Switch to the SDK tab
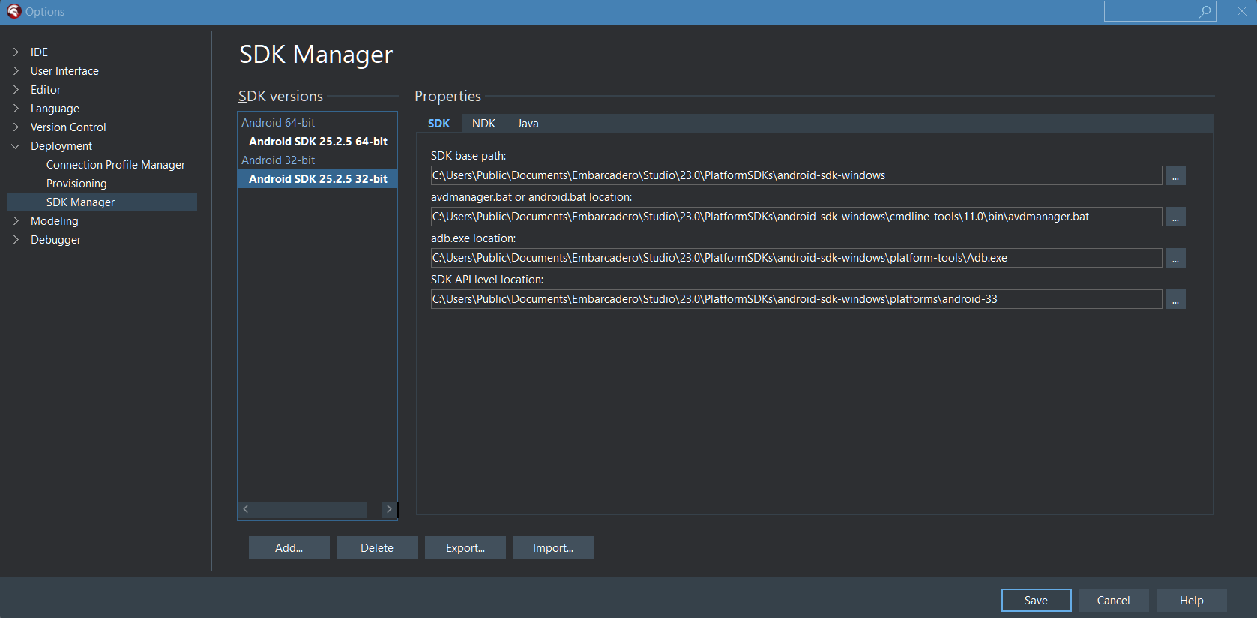Viewport: 1257px width, 620px height. 439,124
